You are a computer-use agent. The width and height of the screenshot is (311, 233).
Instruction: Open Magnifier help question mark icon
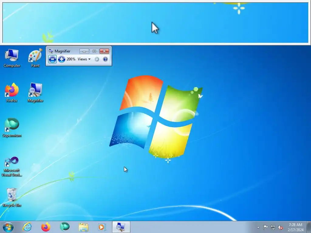(x=105, y=59)
